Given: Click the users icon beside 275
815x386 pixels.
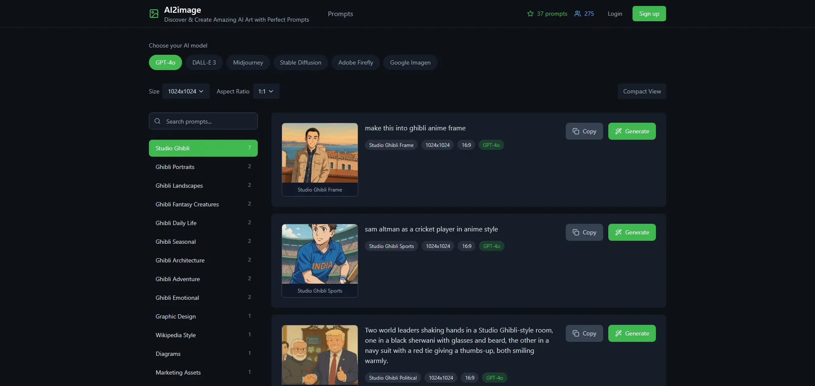Looking at the screenshot, I should point(577,14).
